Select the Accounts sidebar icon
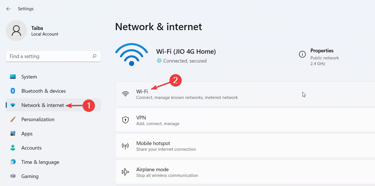Screen dimensions: 375x186 pos(13,148)
